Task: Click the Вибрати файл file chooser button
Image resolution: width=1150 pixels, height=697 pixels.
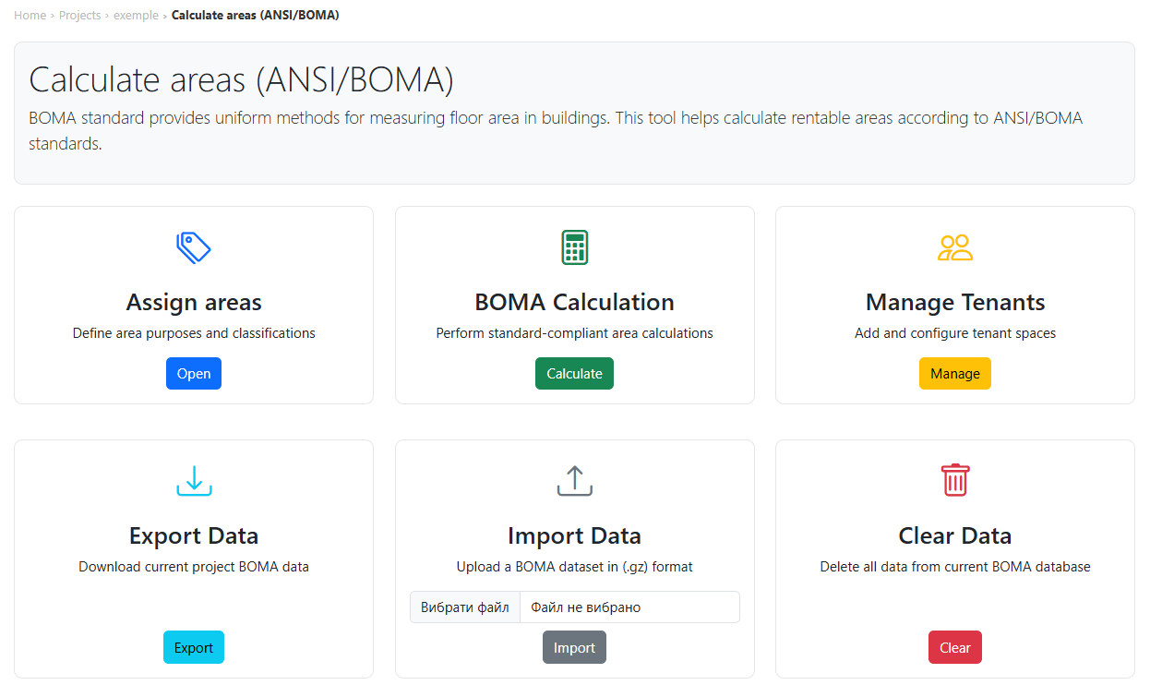Action: [x=465, y=607]
